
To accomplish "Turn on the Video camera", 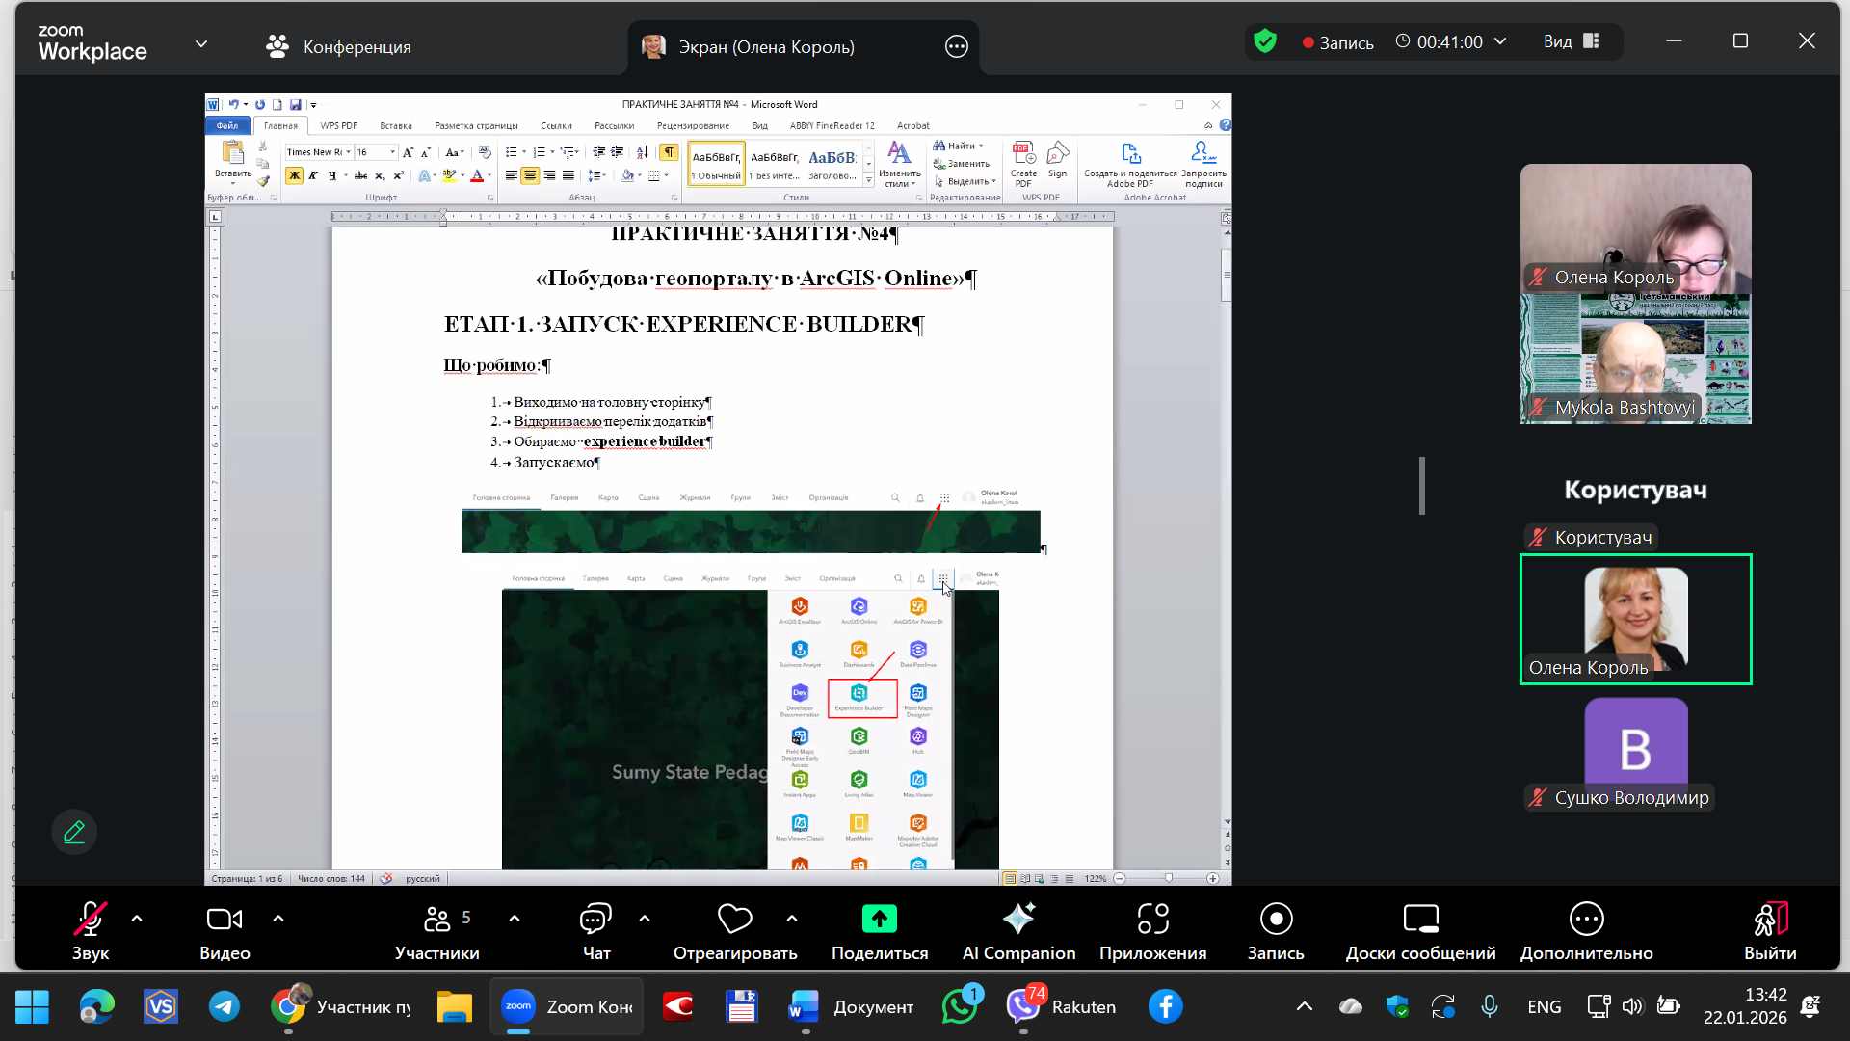I will [225, 920].
